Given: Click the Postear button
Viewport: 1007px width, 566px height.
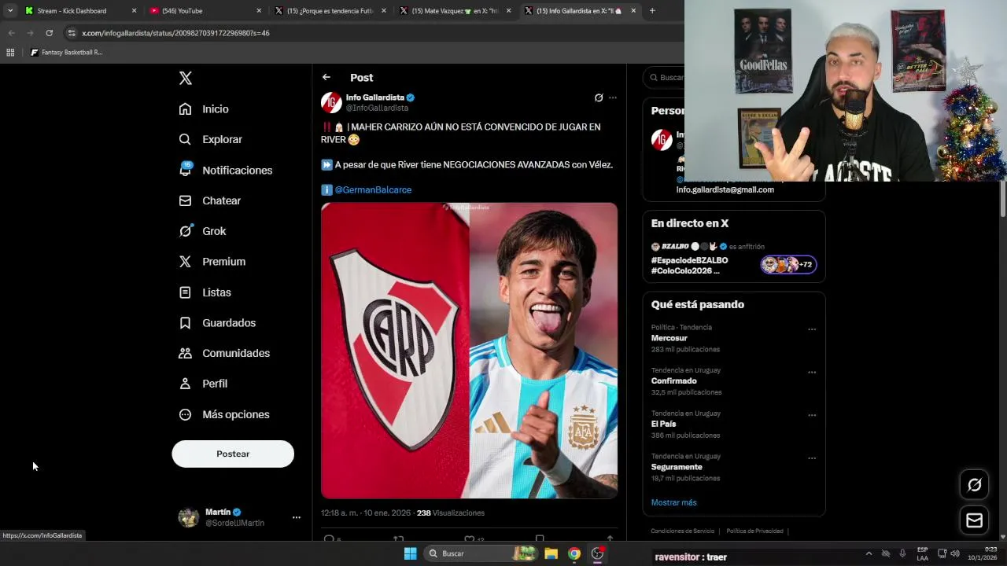Looking at the screenshot, I should point(233,454).
